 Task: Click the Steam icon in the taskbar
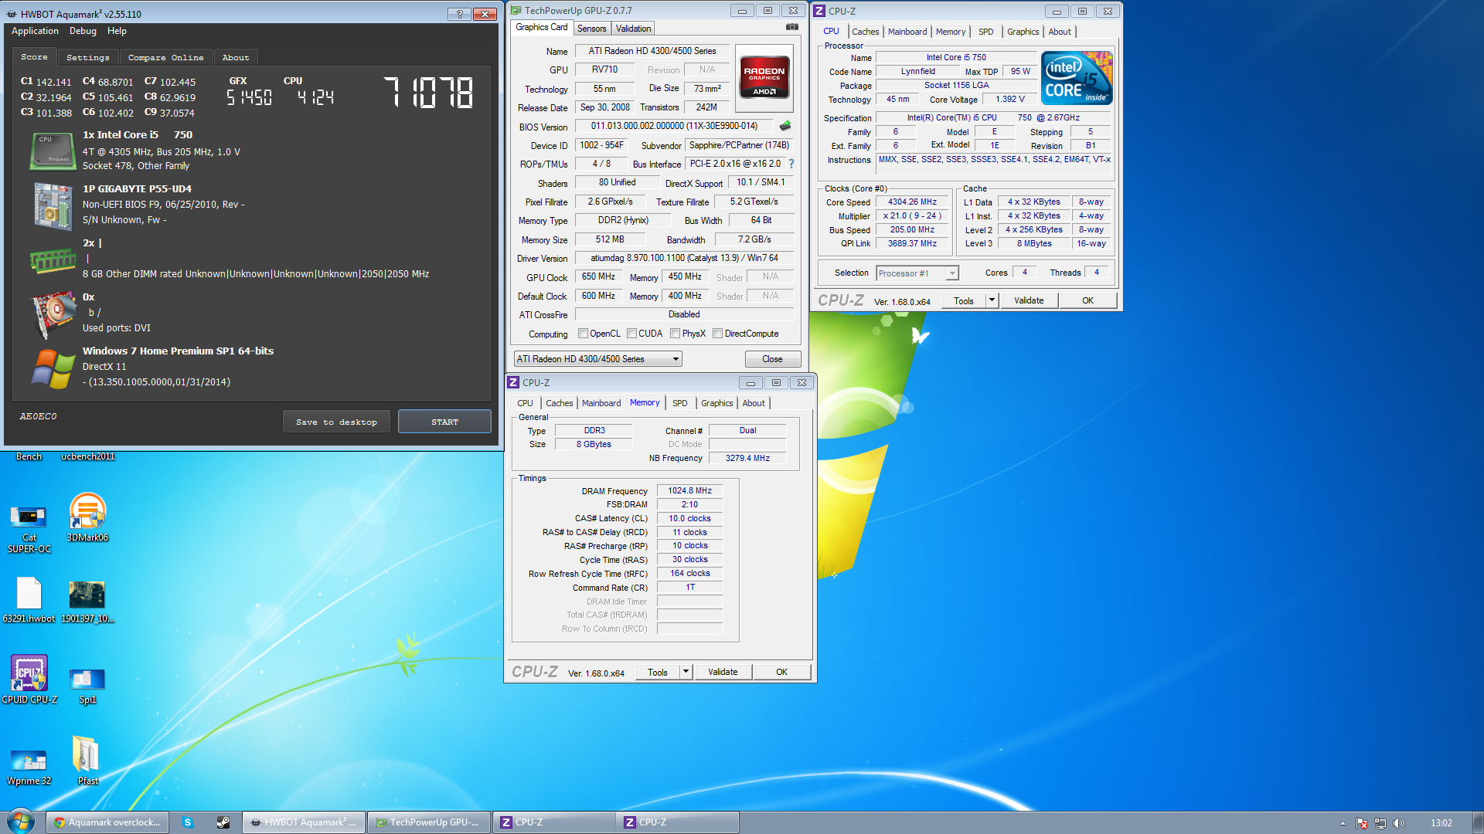point(223,822)
